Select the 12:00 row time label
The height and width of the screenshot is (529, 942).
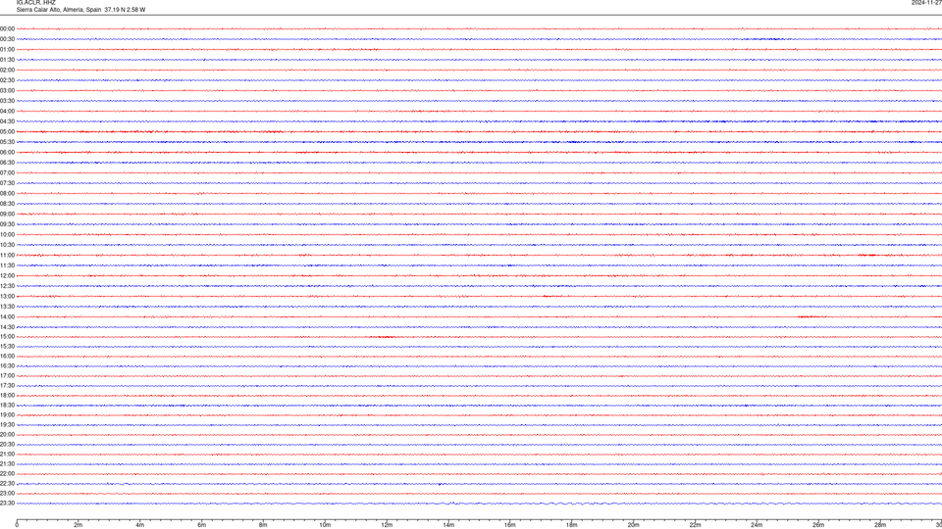click(x=7, y=276)
